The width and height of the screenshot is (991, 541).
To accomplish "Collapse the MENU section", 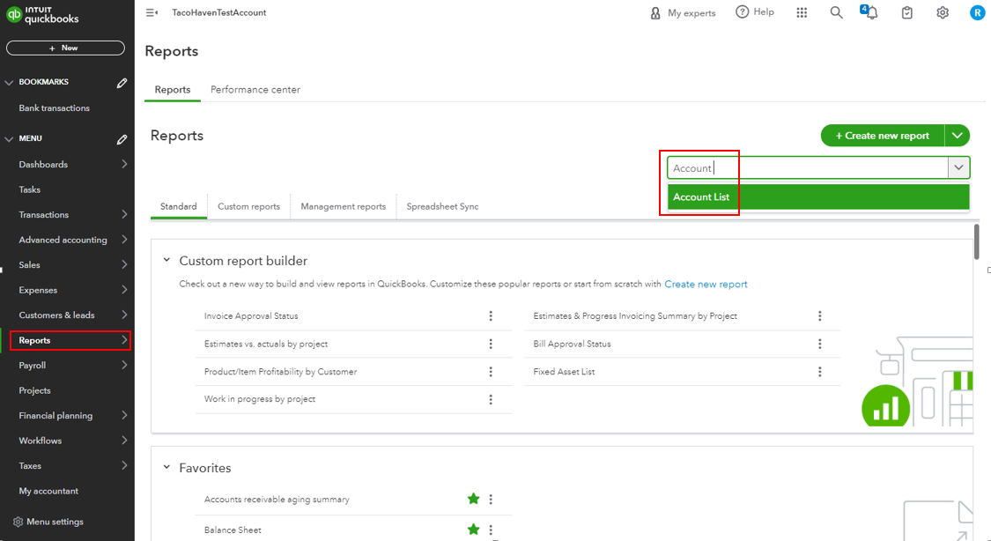I will [9, 138].
